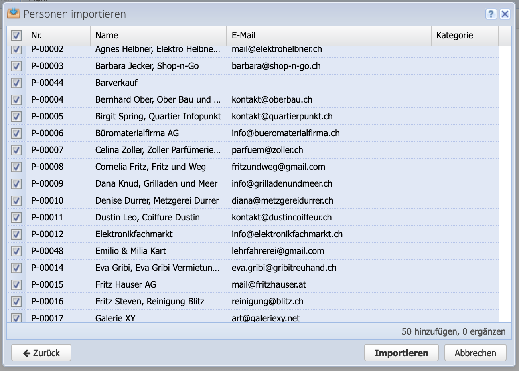The height and width of the screenshot is (371, 519).
Task: Click the Importieren button
Action: point(401,353)
